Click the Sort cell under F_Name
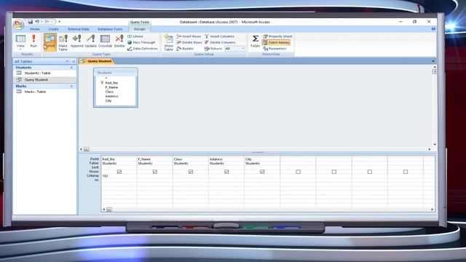This screenshot has width=466, height=262. 154,167
